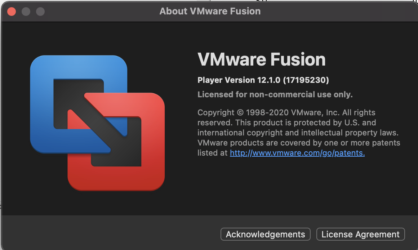Click the grayed-out minimize window button

point(26,12)
